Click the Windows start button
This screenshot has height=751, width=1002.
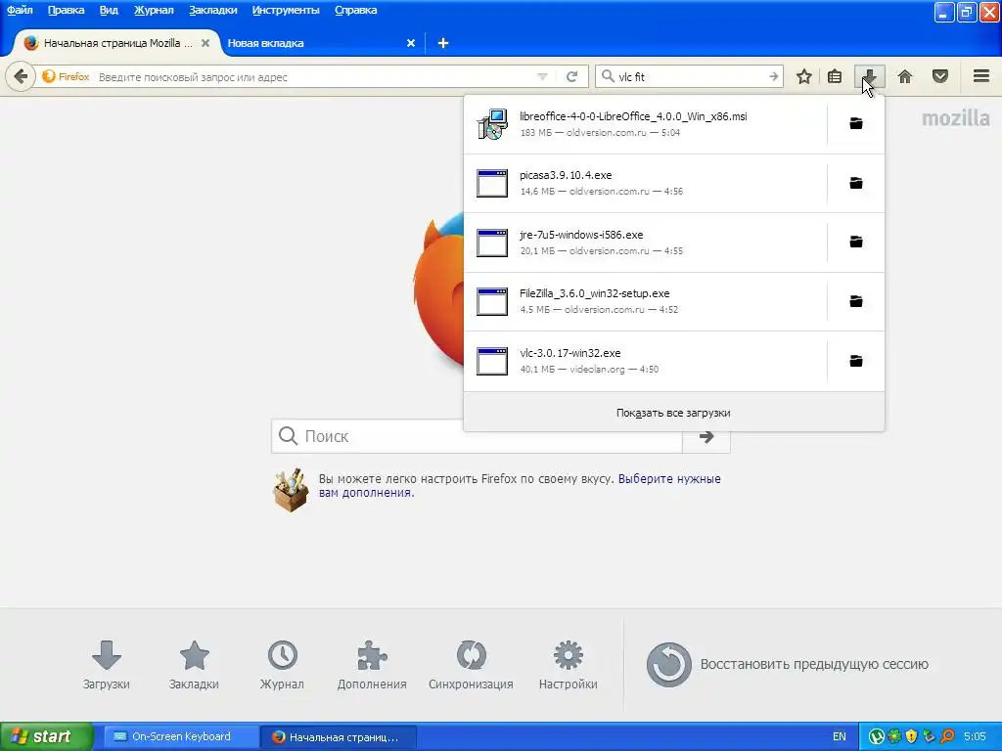(x=46, y=736)
